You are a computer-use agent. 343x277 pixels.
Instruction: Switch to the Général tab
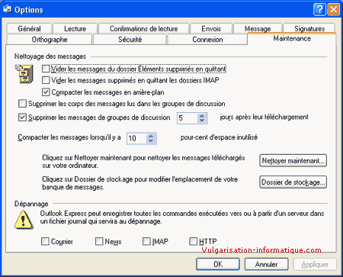(x=29, y=28)
